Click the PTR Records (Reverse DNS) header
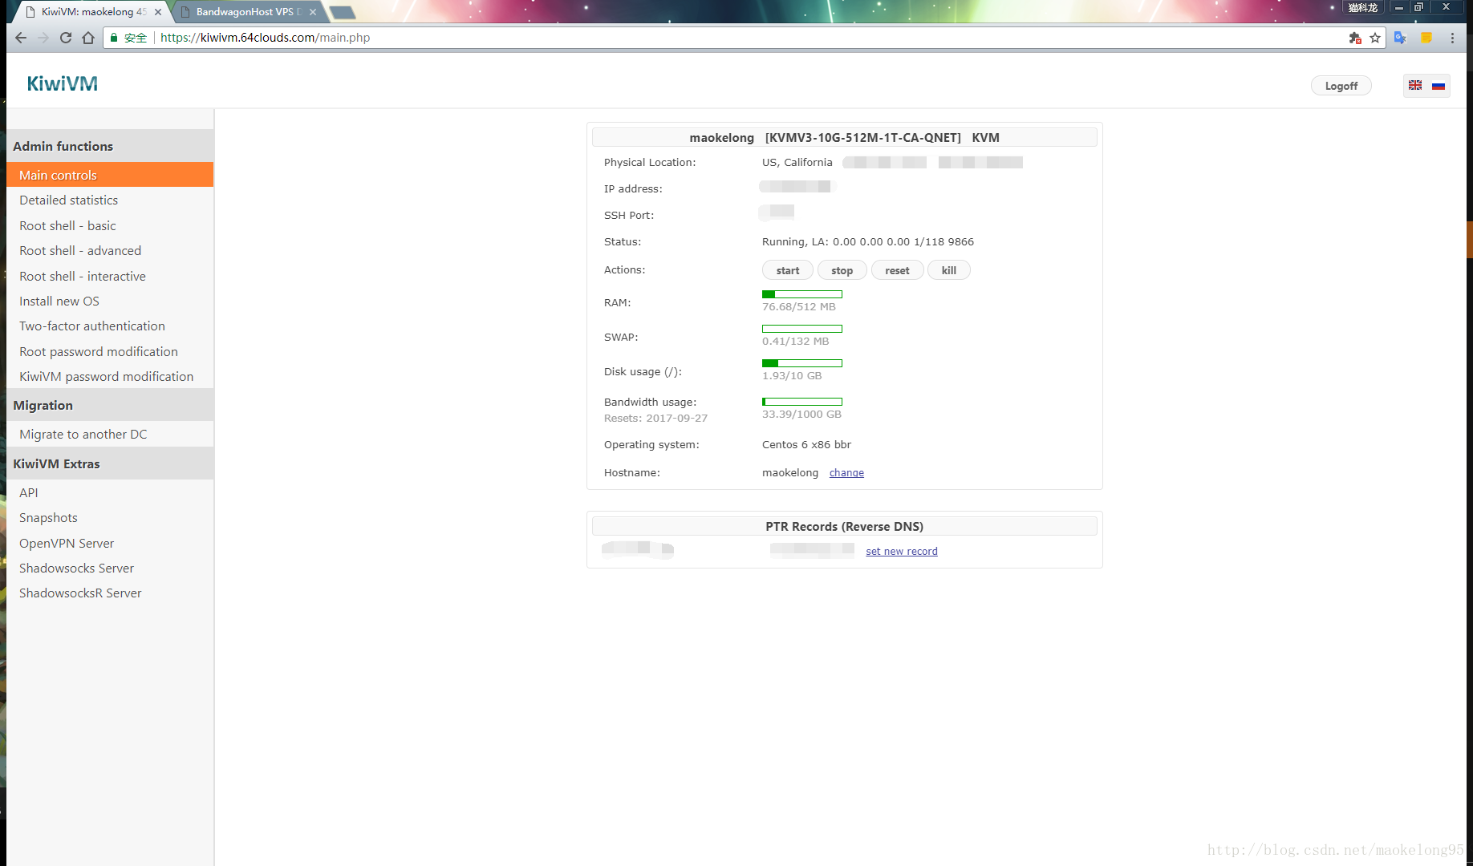 844,526
